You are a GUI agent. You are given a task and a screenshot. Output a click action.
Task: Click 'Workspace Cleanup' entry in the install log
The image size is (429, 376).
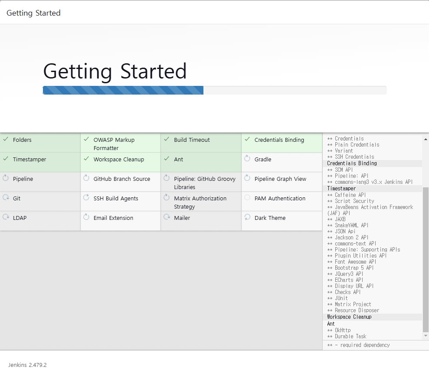click(349, 317)
